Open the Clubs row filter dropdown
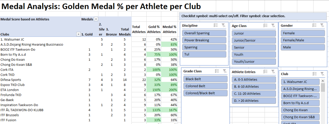The image size is (329, 124). coord(78,34)
